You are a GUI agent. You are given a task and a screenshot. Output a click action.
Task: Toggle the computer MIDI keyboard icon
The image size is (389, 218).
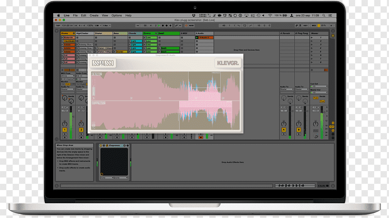pyautogui.click(x=300, y=25)
